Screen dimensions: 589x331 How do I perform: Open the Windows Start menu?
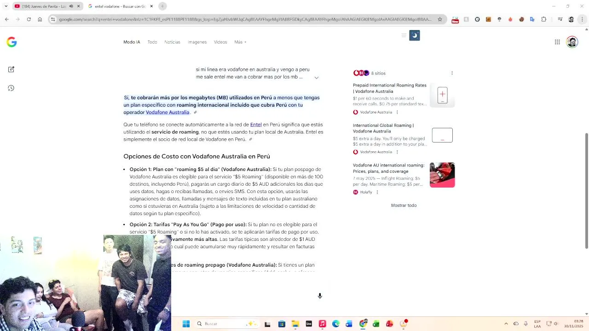186,324
